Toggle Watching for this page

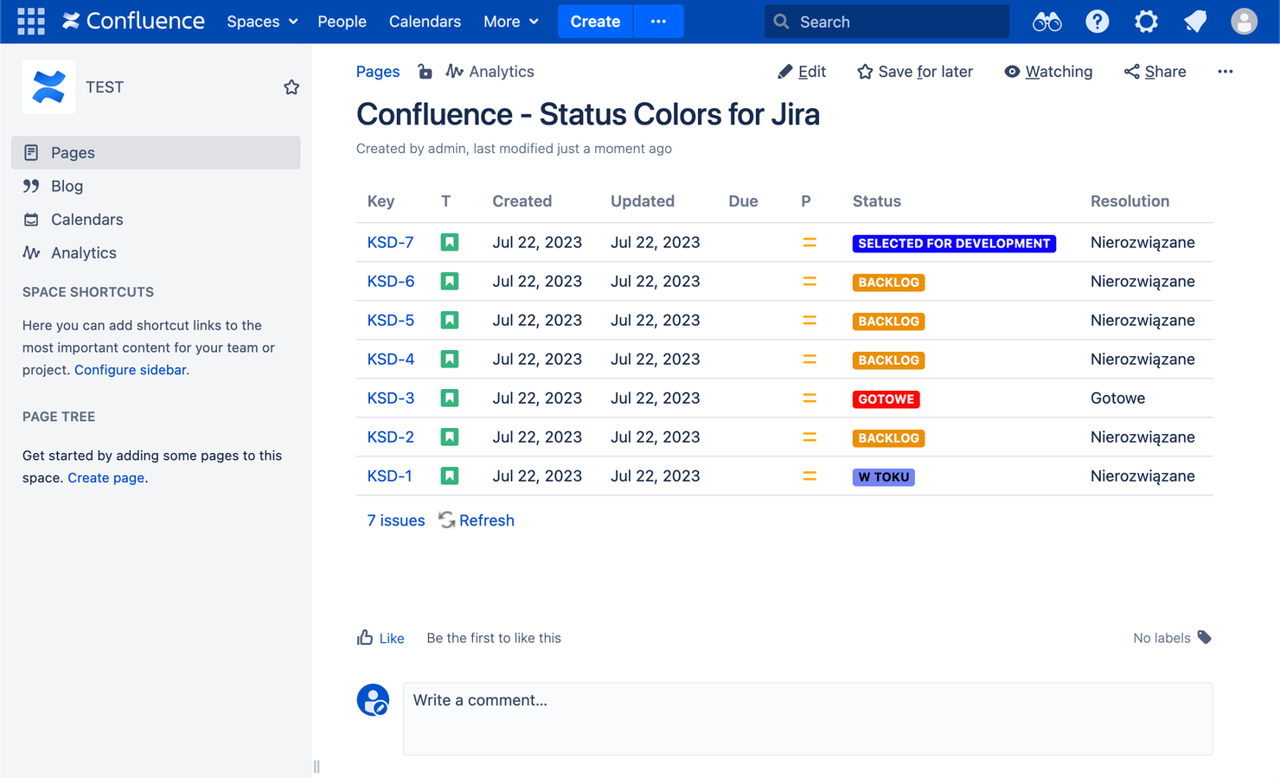click(1048, 72)
